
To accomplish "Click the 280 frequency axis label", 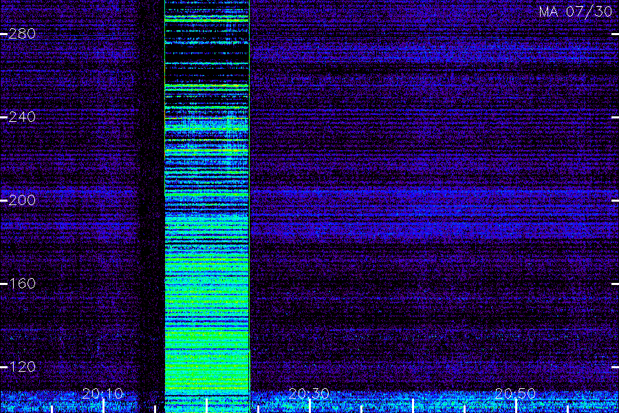I will pyautogui.click(x=22, y=34).
